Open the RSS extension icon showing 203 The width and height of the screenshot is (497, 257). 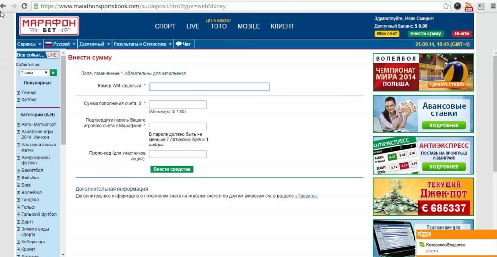coord(469,6)
